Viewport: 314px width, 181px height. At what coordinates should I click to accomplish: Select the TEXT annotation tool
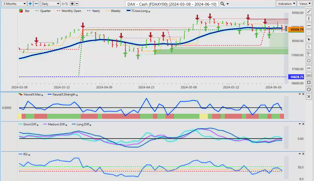[309, 75]
